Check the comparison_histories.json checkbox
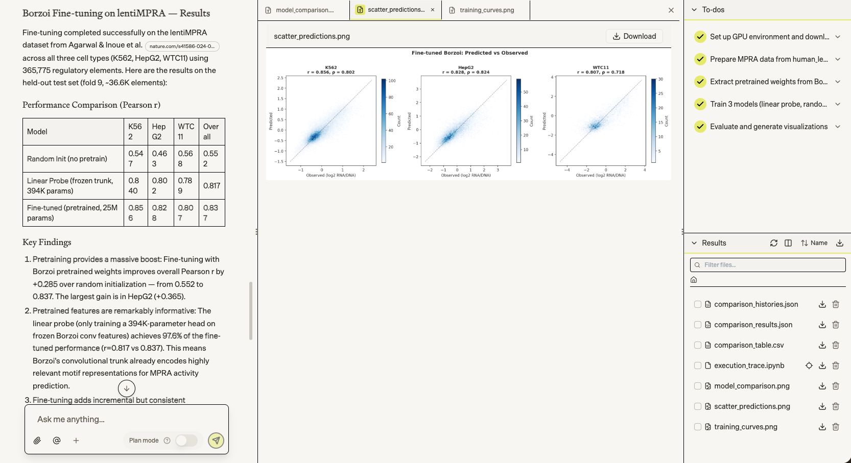 pos(698,304)
